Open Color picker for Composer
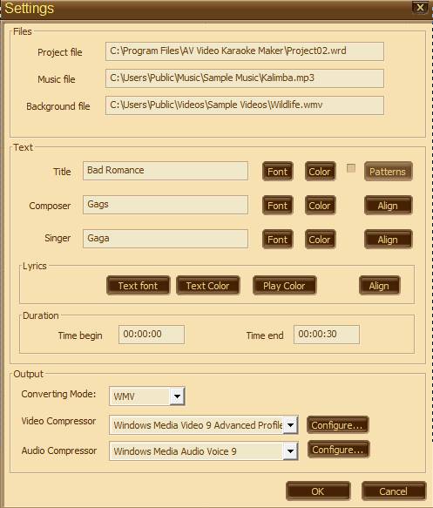 pos(320,206)
